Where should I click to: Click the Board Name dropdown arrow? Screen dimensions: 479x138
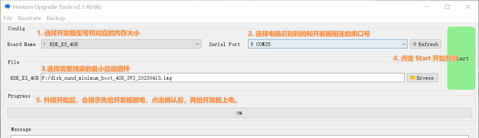pos(197,44)
